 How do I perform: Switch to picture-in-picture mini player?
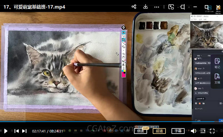[x=171, y=7]
